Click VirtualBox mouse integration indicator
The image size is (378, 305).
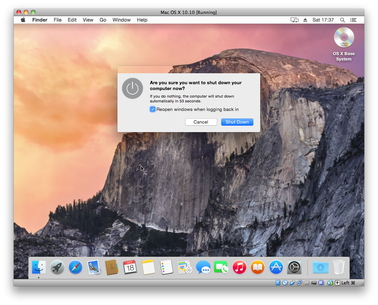[330, 282]
